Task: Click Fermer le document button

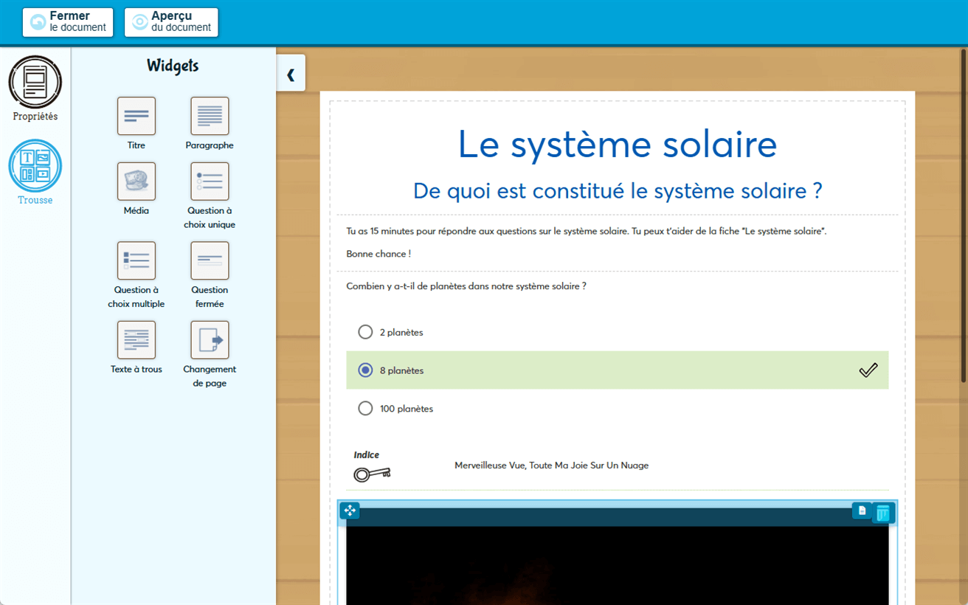Action: coord(68,22)
